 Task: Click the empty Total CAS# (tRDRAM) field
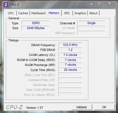coord(70,90)
